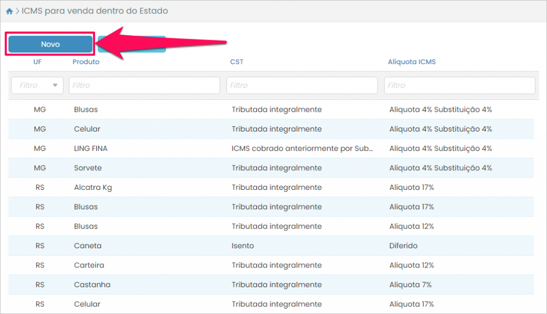Sort by the Produto column header
This screenshot has height=314, width=547.
click(86, 62)
